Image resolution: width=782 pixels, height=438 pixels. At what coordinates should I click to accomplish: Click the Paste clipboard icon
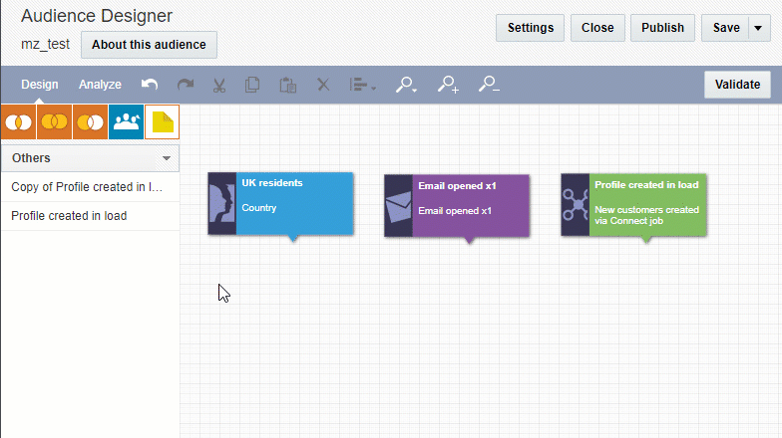(287, 86)
